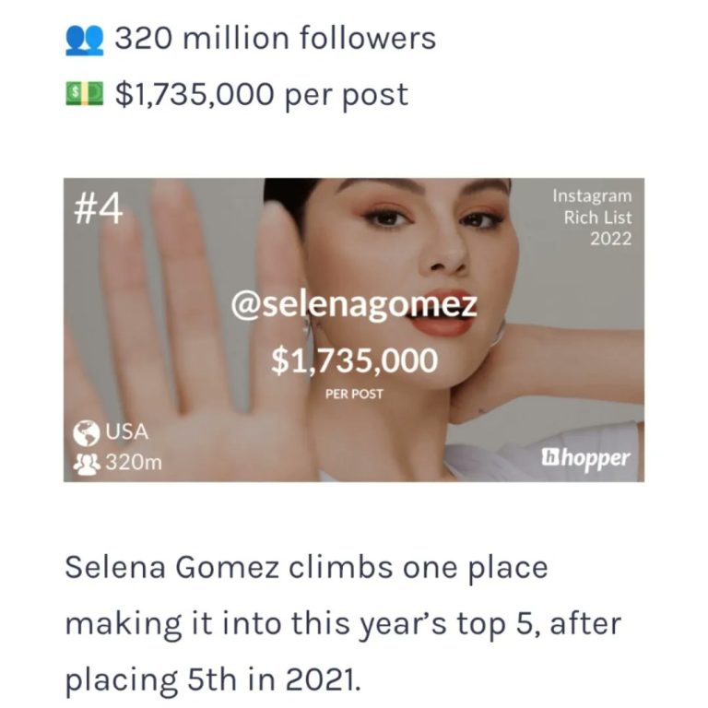Click the dollar banknote emoji icon
708x708 pixels.
click(82, 93)
